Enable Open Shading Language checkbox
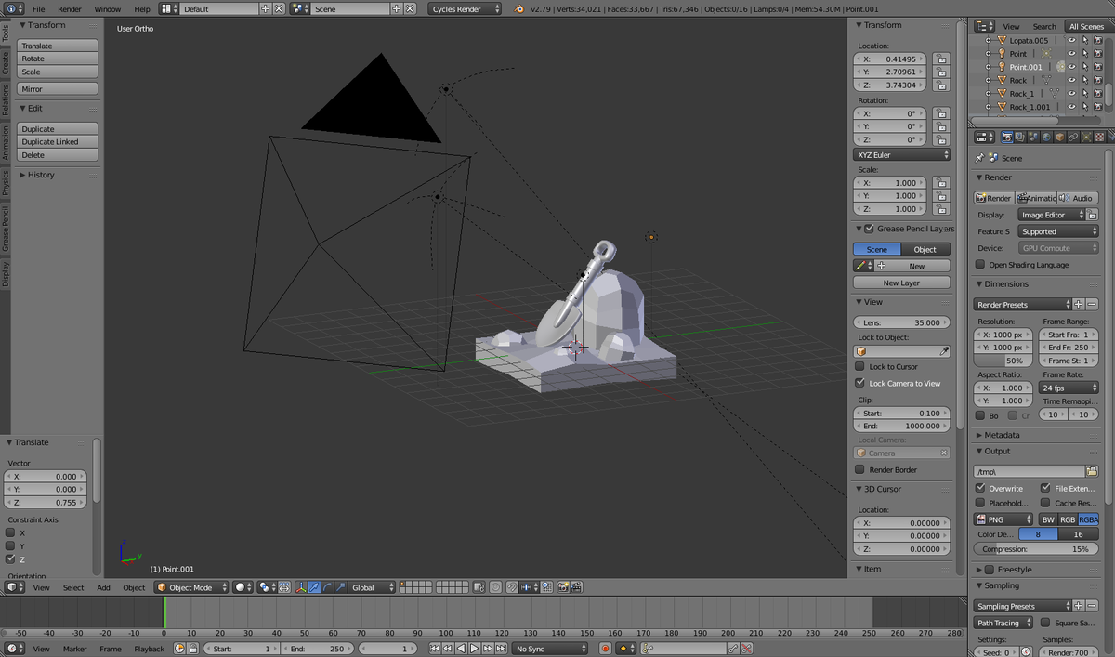The height and width of the screenshot is (657, 1115). 980,265
